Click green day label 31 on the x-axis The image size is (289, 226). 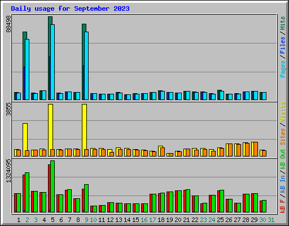(271, 220)
